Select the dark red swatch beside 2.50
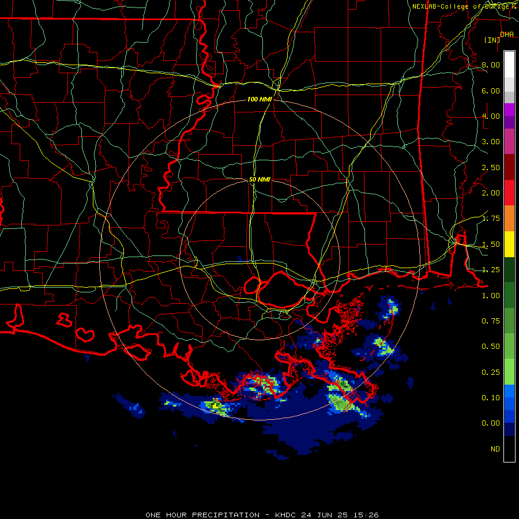This screenshot has width=519, height=519. click(x=509, y=167)
